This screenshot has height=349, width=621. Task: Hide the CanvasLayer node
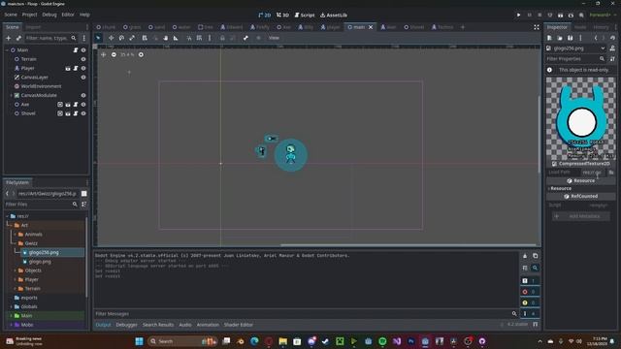[83, 78]
